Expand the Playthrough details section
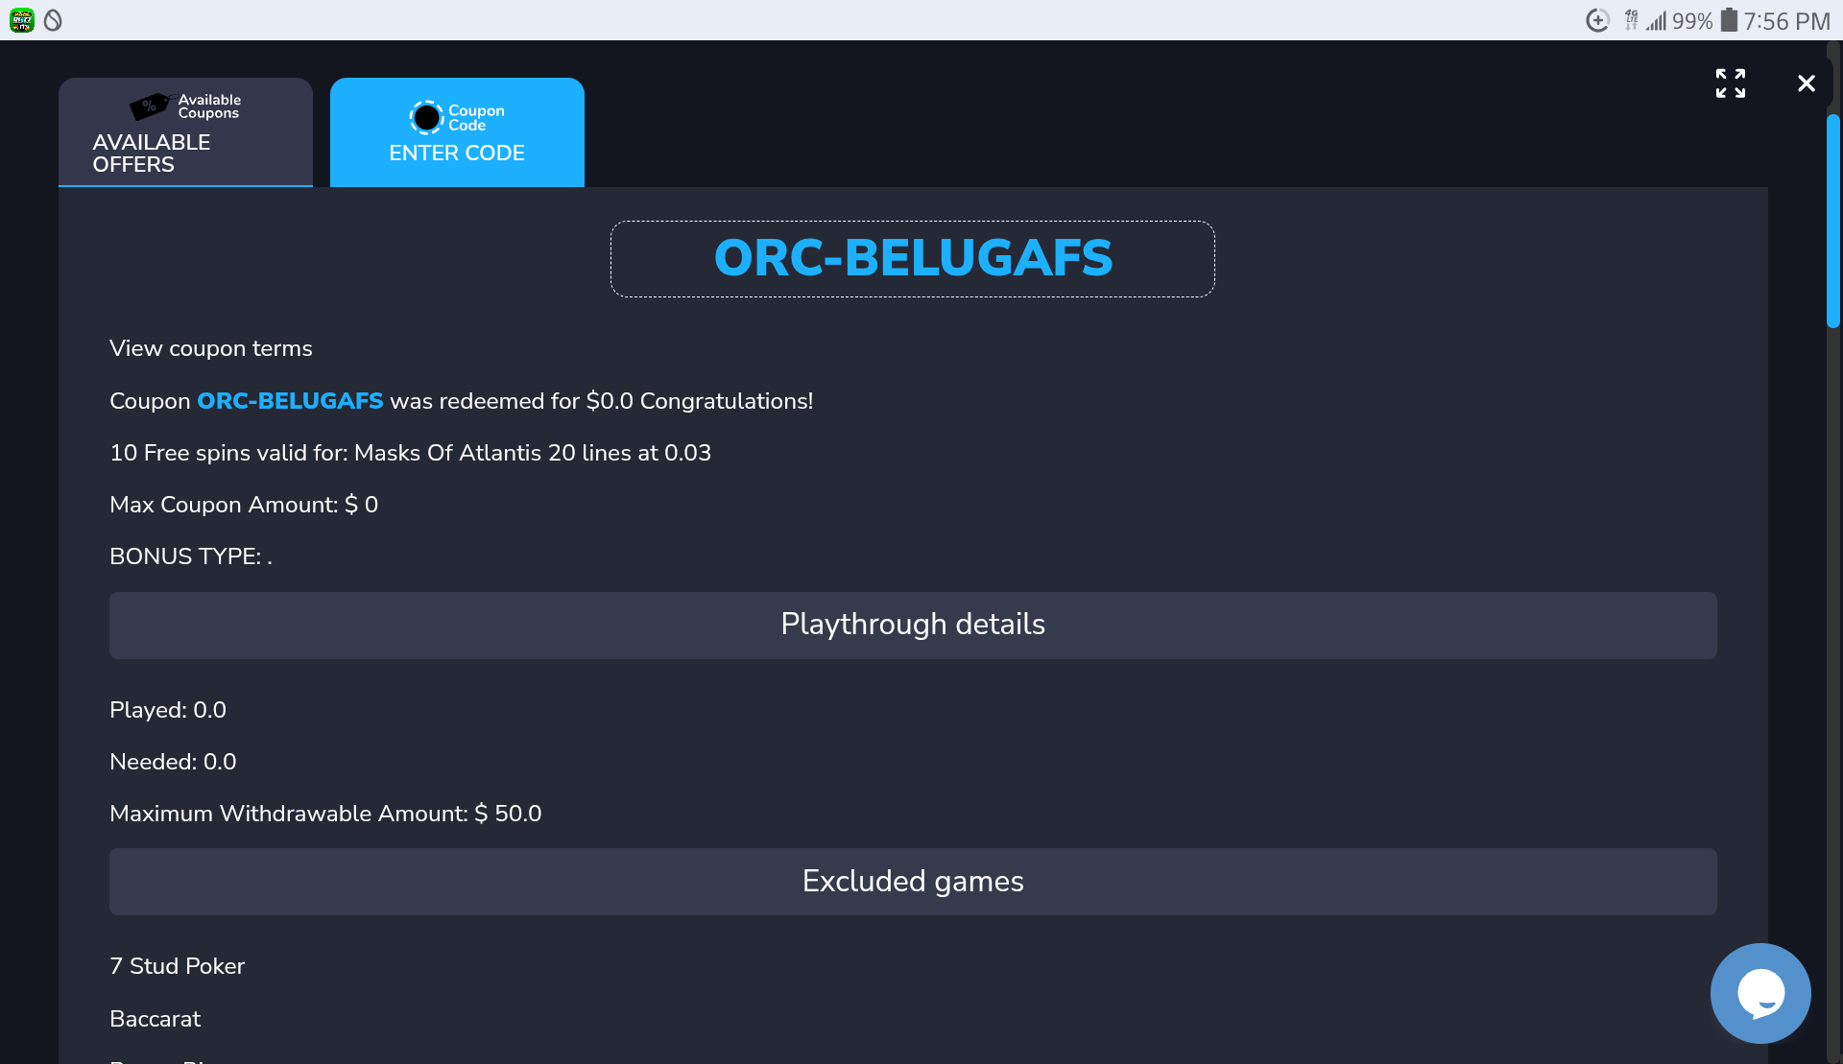The width and height of the screenshot is (1843, 1064). click(x=912, y=625)
